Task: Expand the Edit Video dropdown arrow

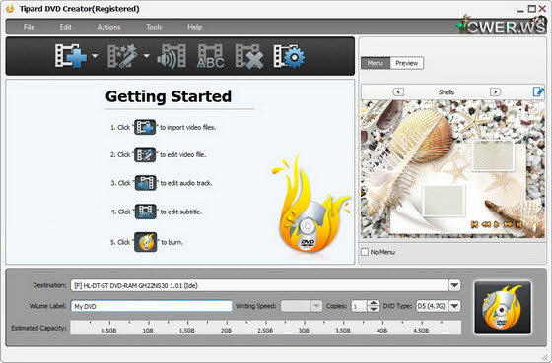Action: [147, 55]
